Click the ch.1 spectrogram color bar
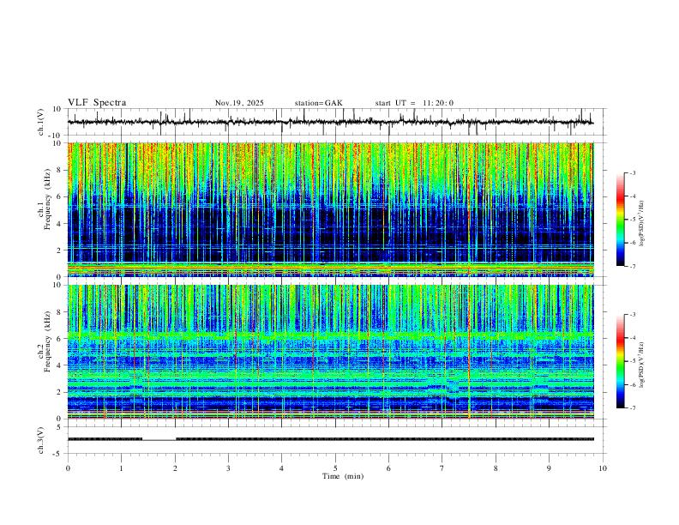The width and height of the screenshot is (679, 525). coord(620,220)
